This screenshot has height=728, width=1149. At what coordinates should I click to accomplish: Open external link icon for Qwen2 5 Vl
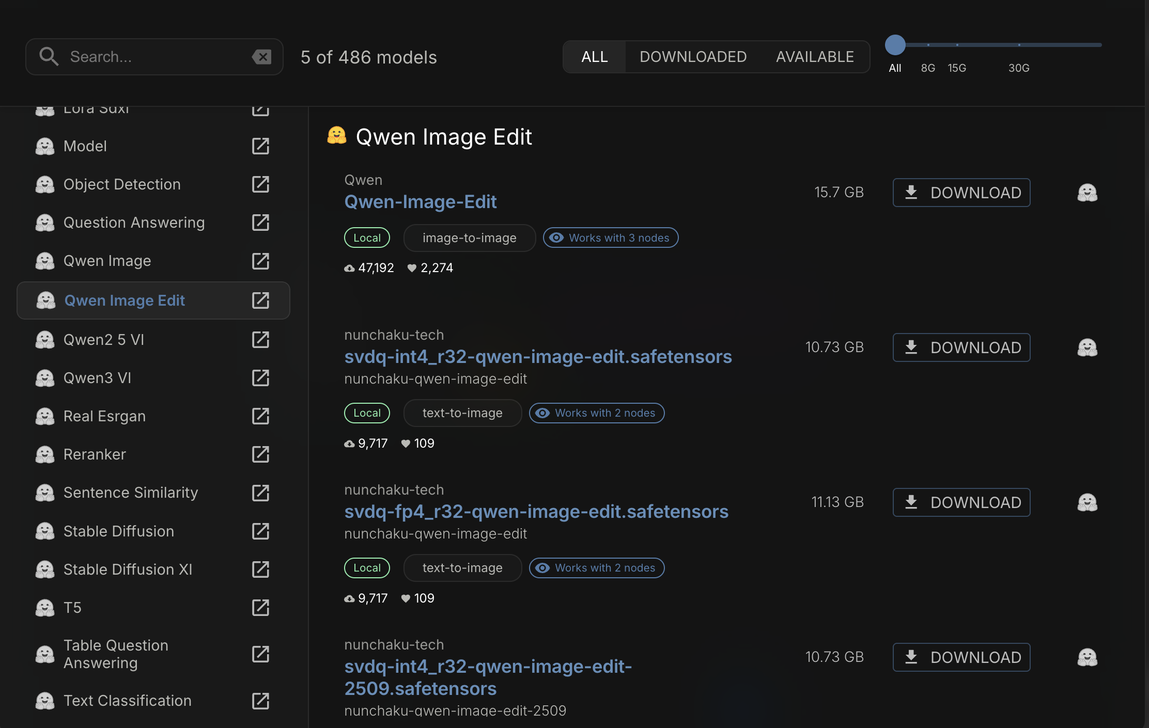pyautogui.click(x=260, y=340)
